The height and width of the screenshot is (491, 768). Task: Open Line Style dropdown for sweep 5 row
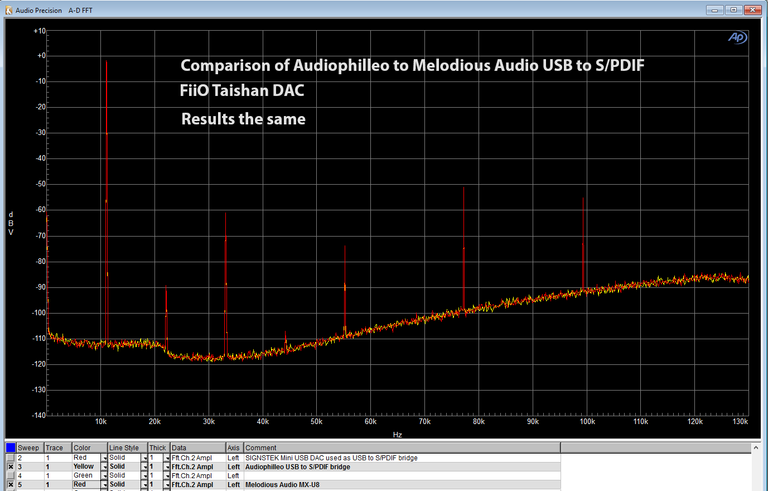(x=144, y=484)
